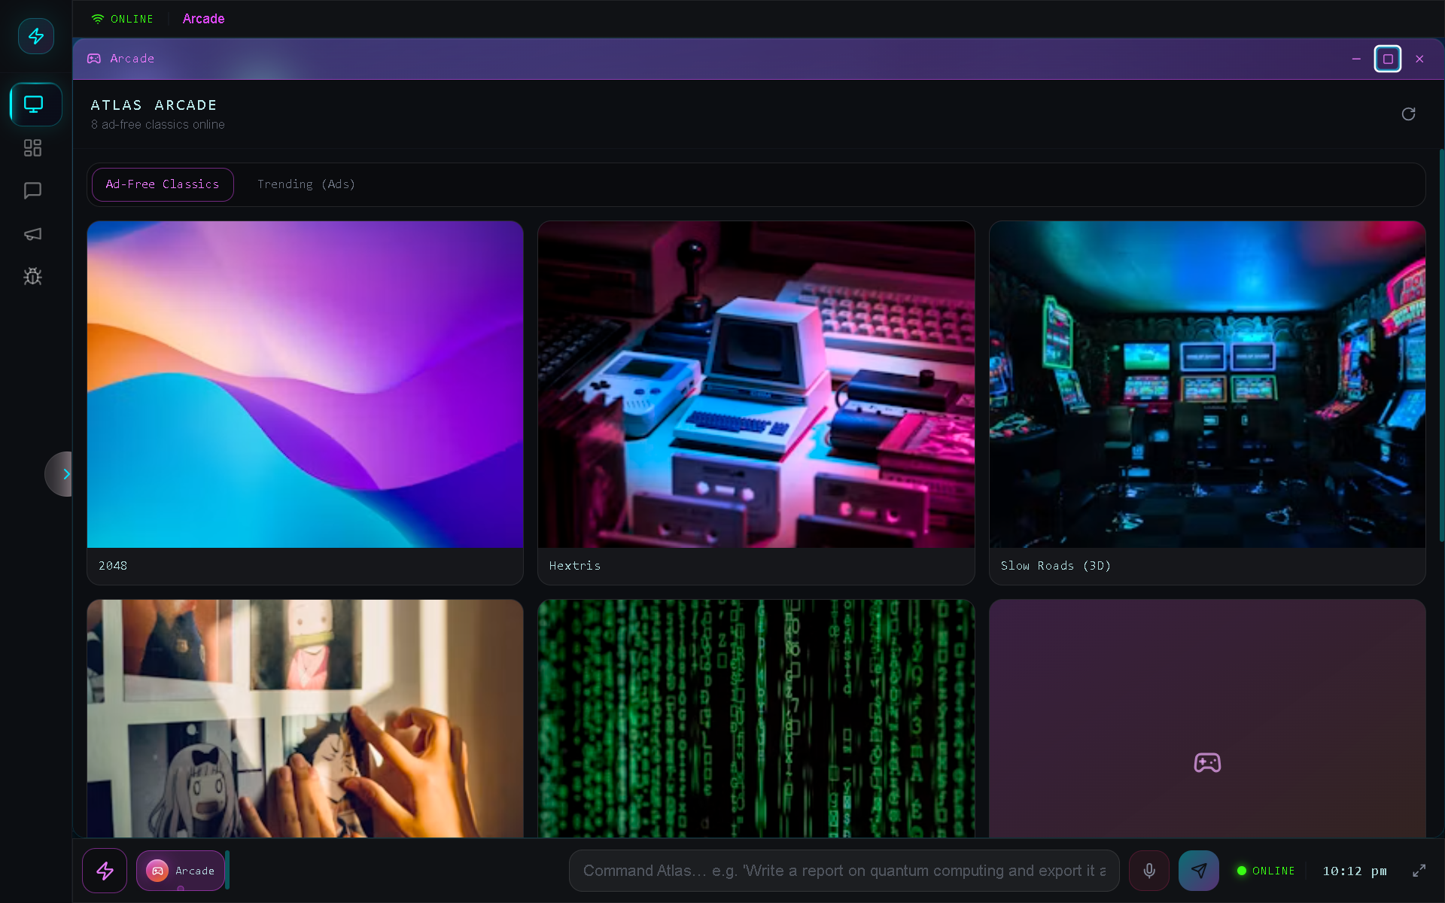Minimize the Arcade window

coord(1356,59)
